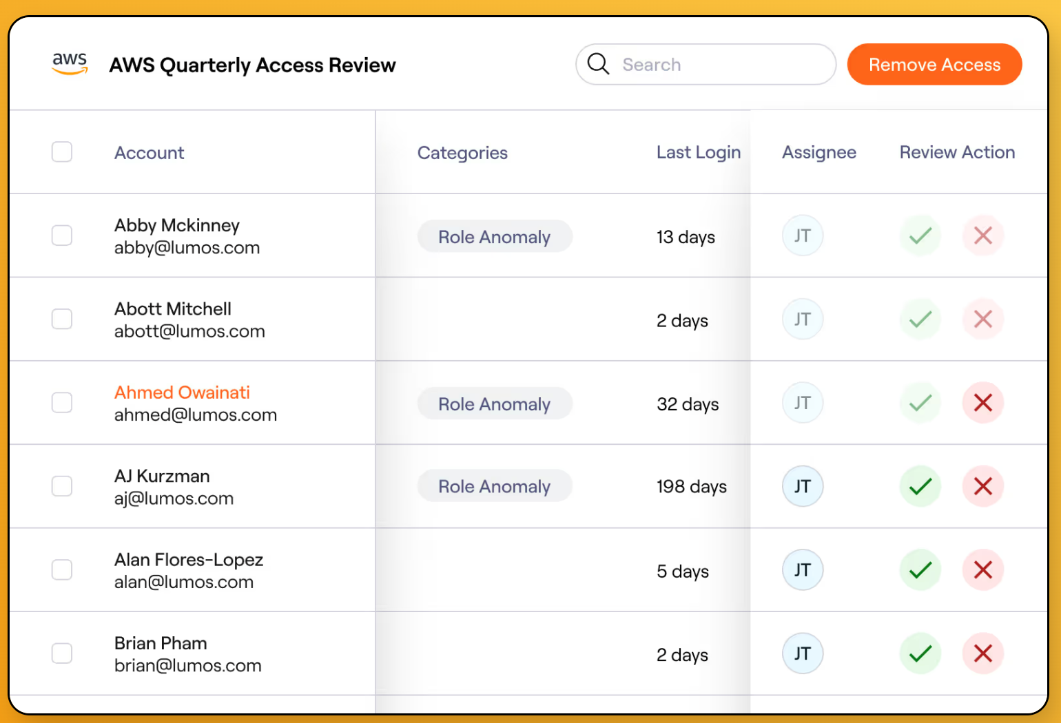Sort by the Account column header
Viewport: 1061px width, 723px height.
149,152
